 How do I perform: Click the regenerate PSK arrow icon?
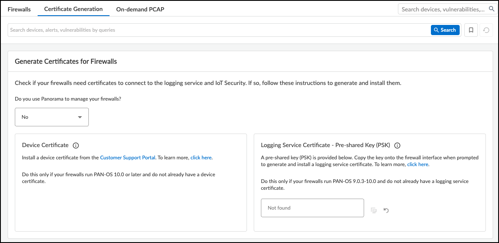[386, 210]
